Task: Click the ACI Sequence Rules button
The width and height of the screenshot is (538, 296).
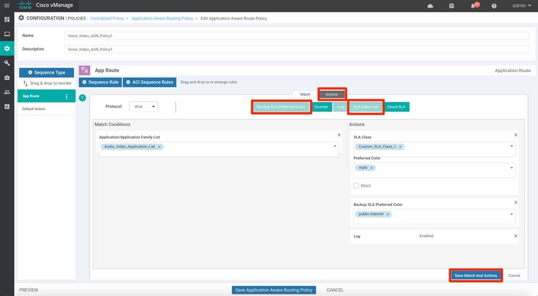Action: point(150,82)
